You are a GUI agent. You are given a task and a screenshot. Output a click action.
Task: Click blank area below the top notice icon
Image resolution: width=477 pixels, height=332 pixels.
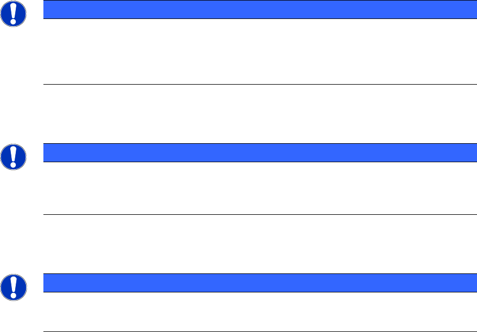click(x=12, y=54)
